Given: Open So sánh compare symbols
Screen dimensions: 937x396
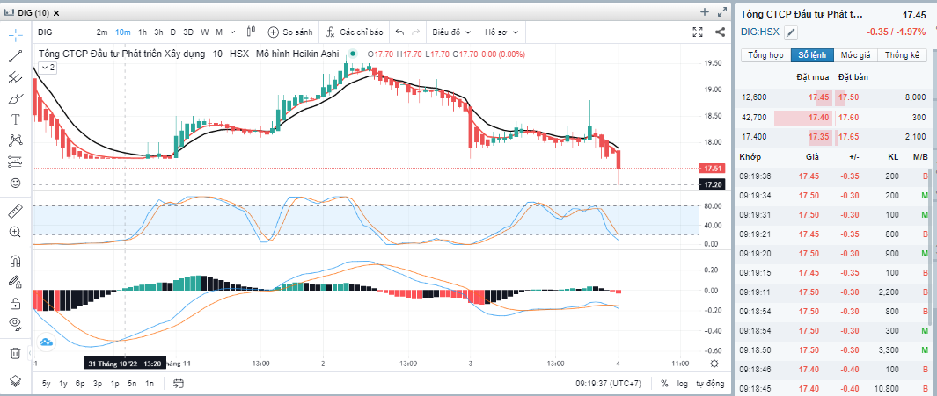Looking at the screenshot, I should point(290,32).
